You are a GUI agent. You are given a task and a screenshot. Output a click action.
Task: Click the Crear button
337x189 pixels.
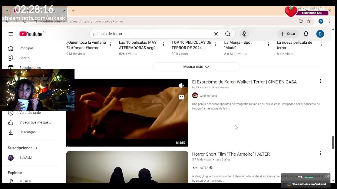pyautogui.click(x=288, y=34)
